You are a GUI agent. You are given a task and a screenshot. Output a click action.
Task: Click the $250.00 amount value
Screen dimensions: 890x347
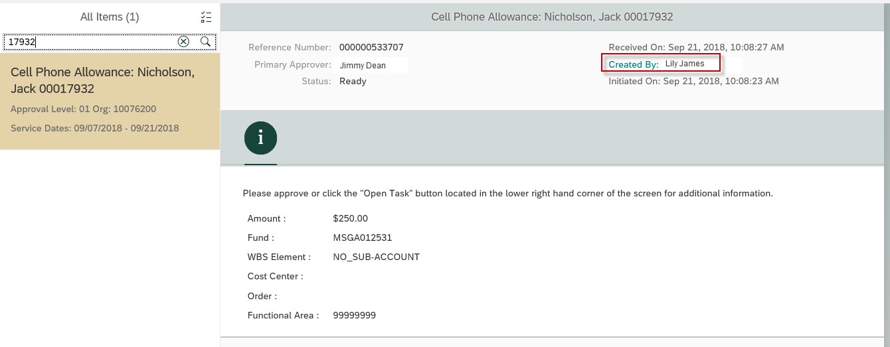(x=350, y=218)
